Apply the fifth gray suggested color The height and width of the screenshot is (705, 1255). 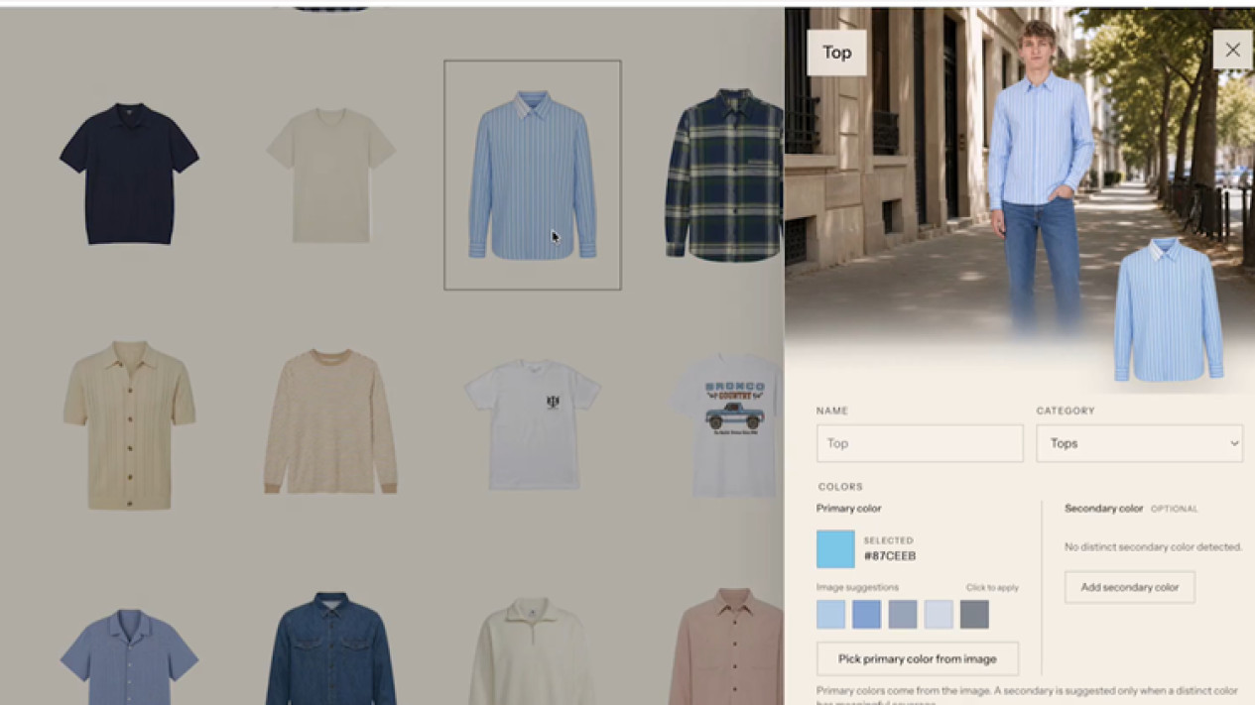[x=974, y=614]
